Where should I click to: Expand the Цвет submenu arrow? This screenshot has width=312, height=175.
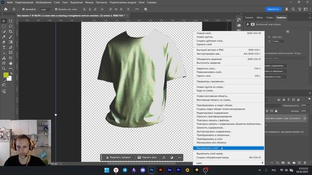(x=262, y=163)
